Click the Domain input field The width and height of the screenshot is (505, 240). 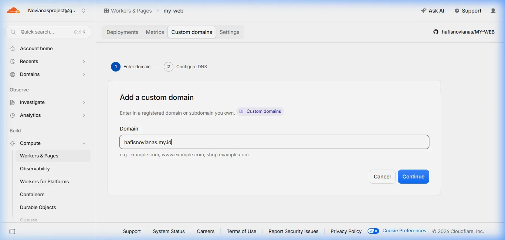pyautogui.click(x=274, y=142)
